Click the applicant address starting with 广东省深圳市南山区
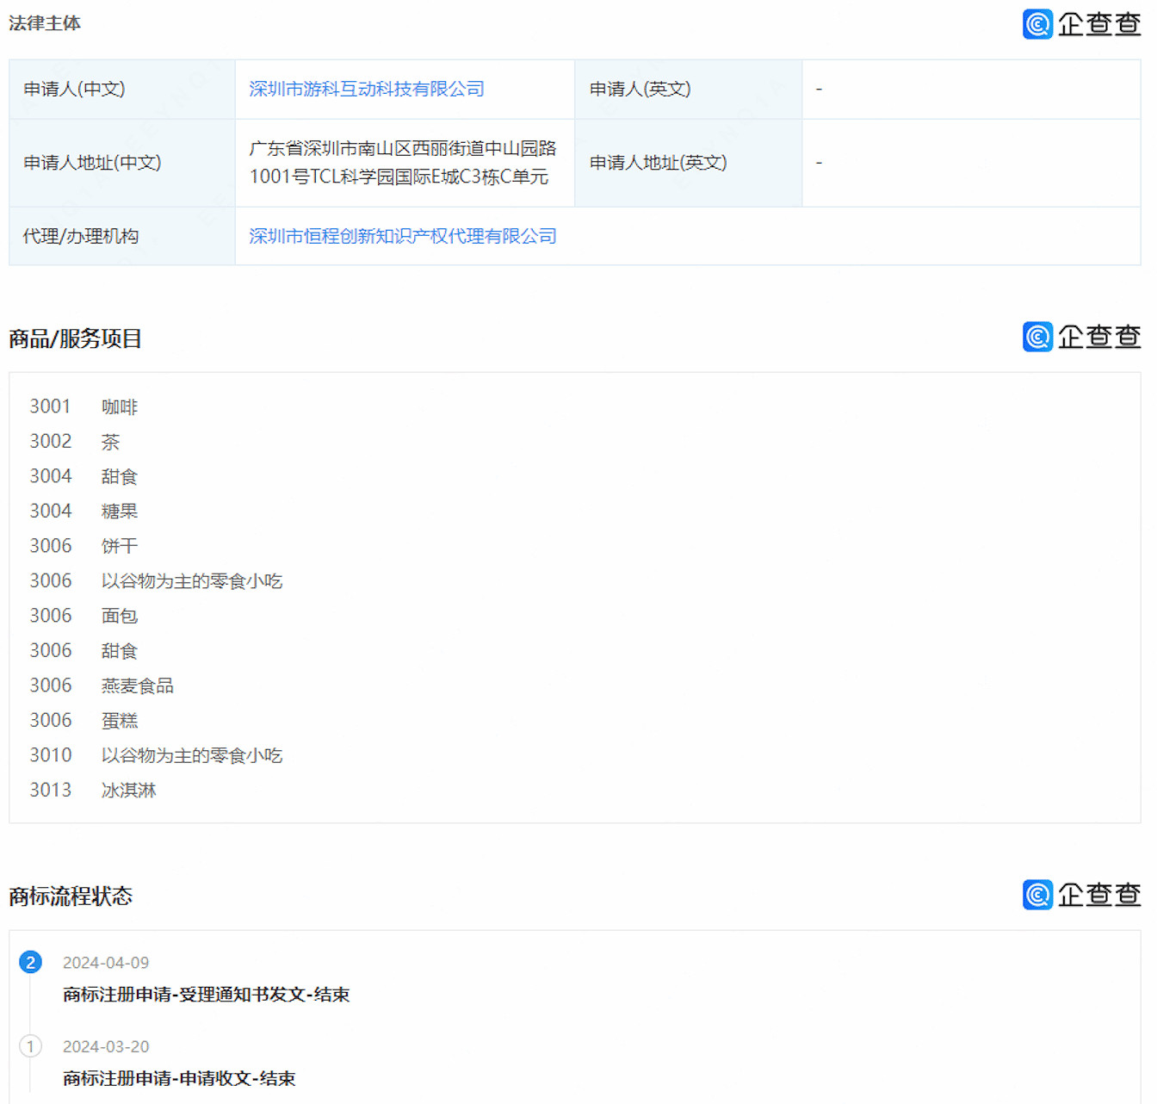The image size is (1157, 1104). tap(403, 163)
